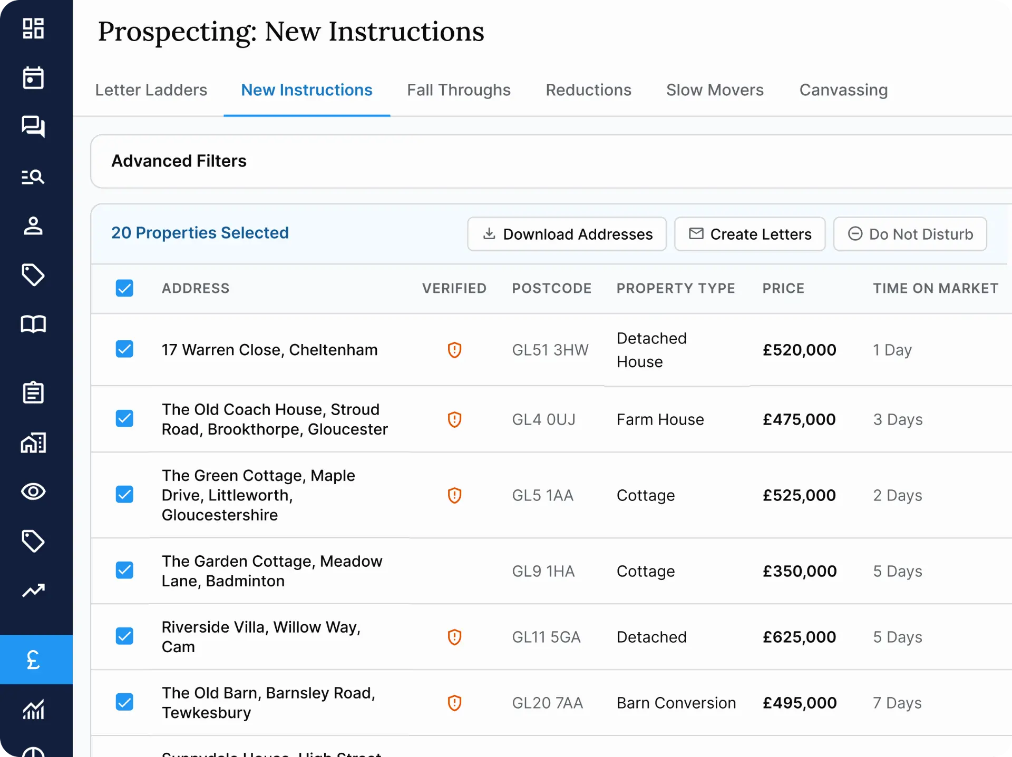Uncheck the 17 Warren Close checkbox

point(124,349)
